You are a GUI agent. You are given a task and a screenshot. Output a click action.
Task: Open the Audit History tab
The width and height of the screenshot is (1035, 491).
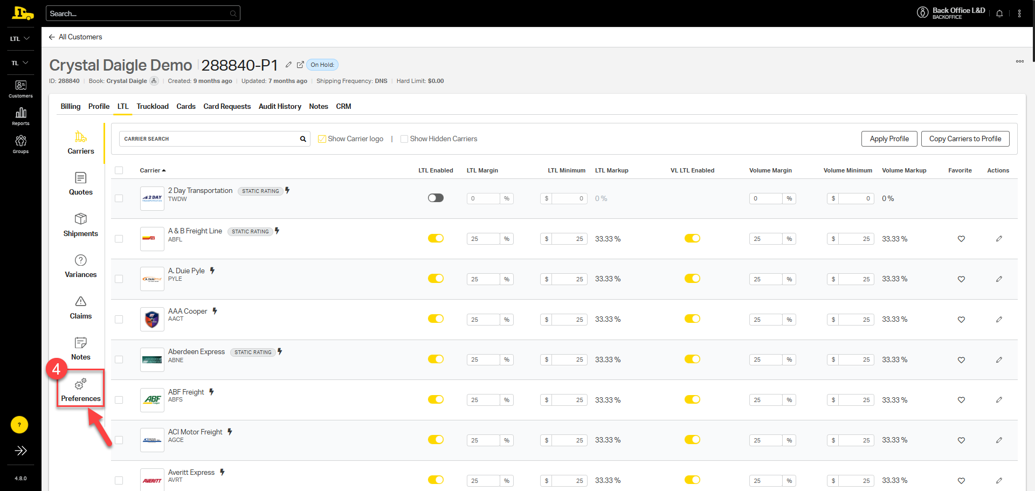tap(280, 106)
